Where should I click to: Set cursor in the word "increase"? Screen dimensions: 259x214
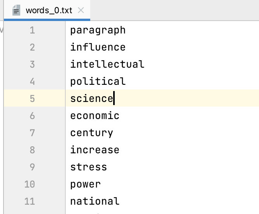(94, 150)
